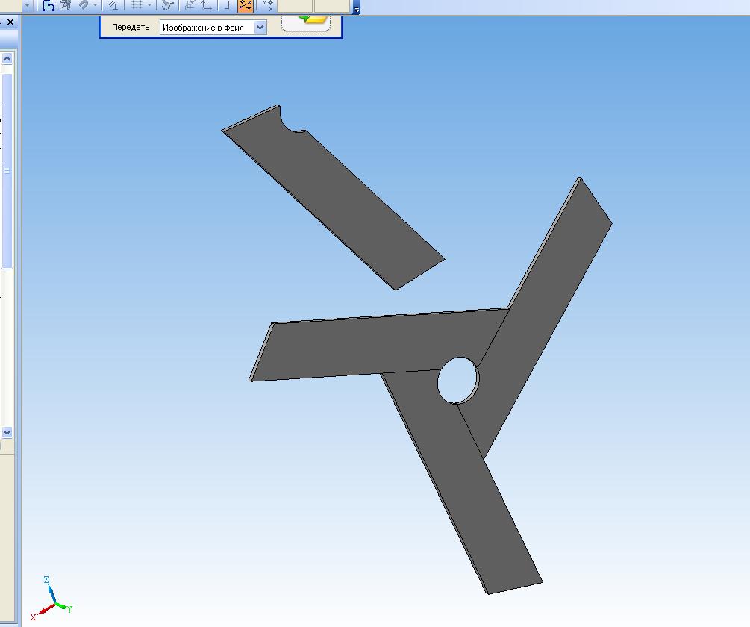Toggle the grid display icon
Screen dimensions: 750x627
(x=137, y=6)
